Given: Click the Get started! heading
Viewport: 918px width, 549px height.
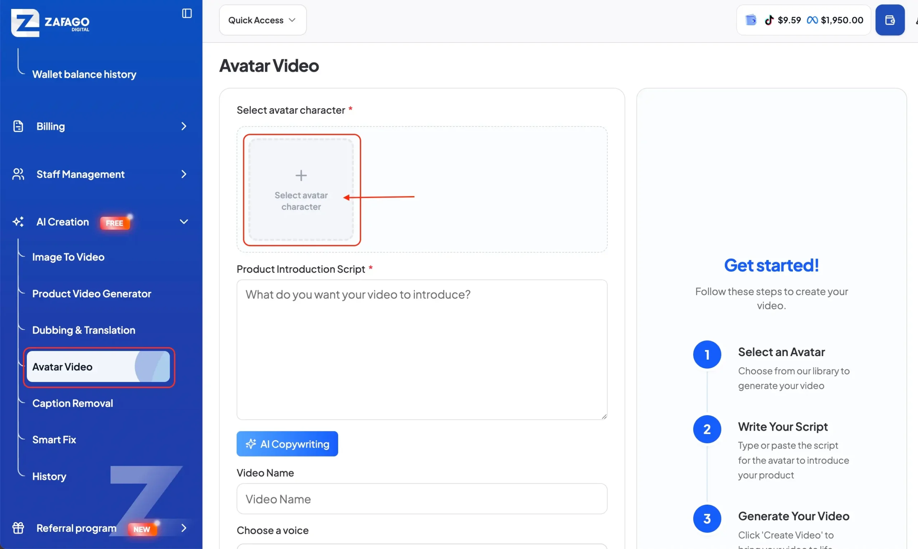Looking at the screenshot, I should (x=772, y=266).
